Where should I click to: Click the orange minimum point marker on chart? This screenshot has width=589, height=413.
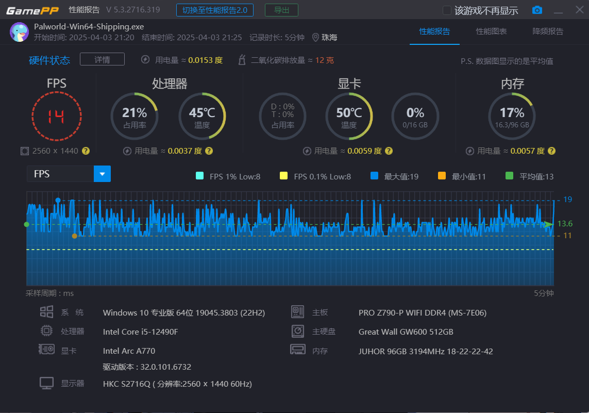[x=74, y=236]
